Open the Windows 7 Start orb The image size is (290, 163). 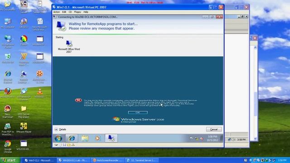click(58, 138)
